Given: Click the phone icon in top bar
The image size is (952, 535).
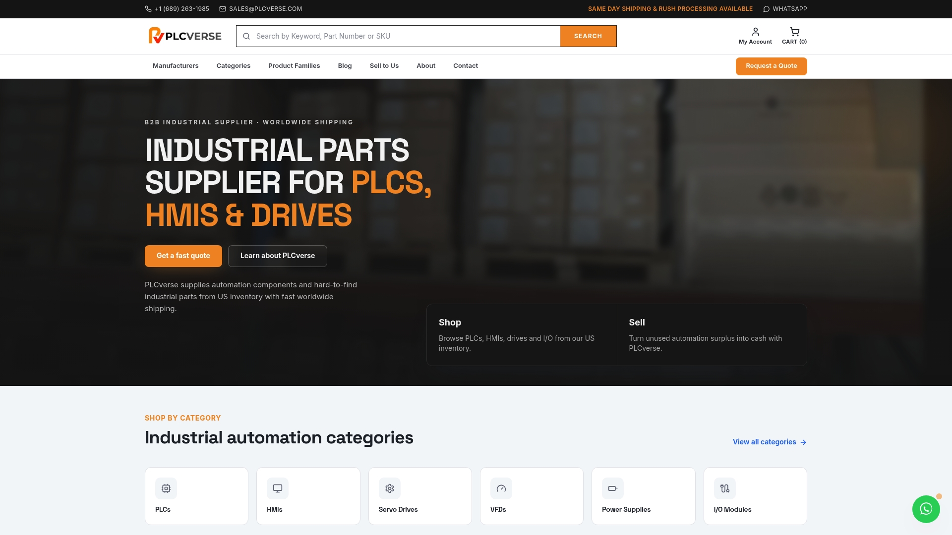Looking at the screenshot, I should 148,9.
